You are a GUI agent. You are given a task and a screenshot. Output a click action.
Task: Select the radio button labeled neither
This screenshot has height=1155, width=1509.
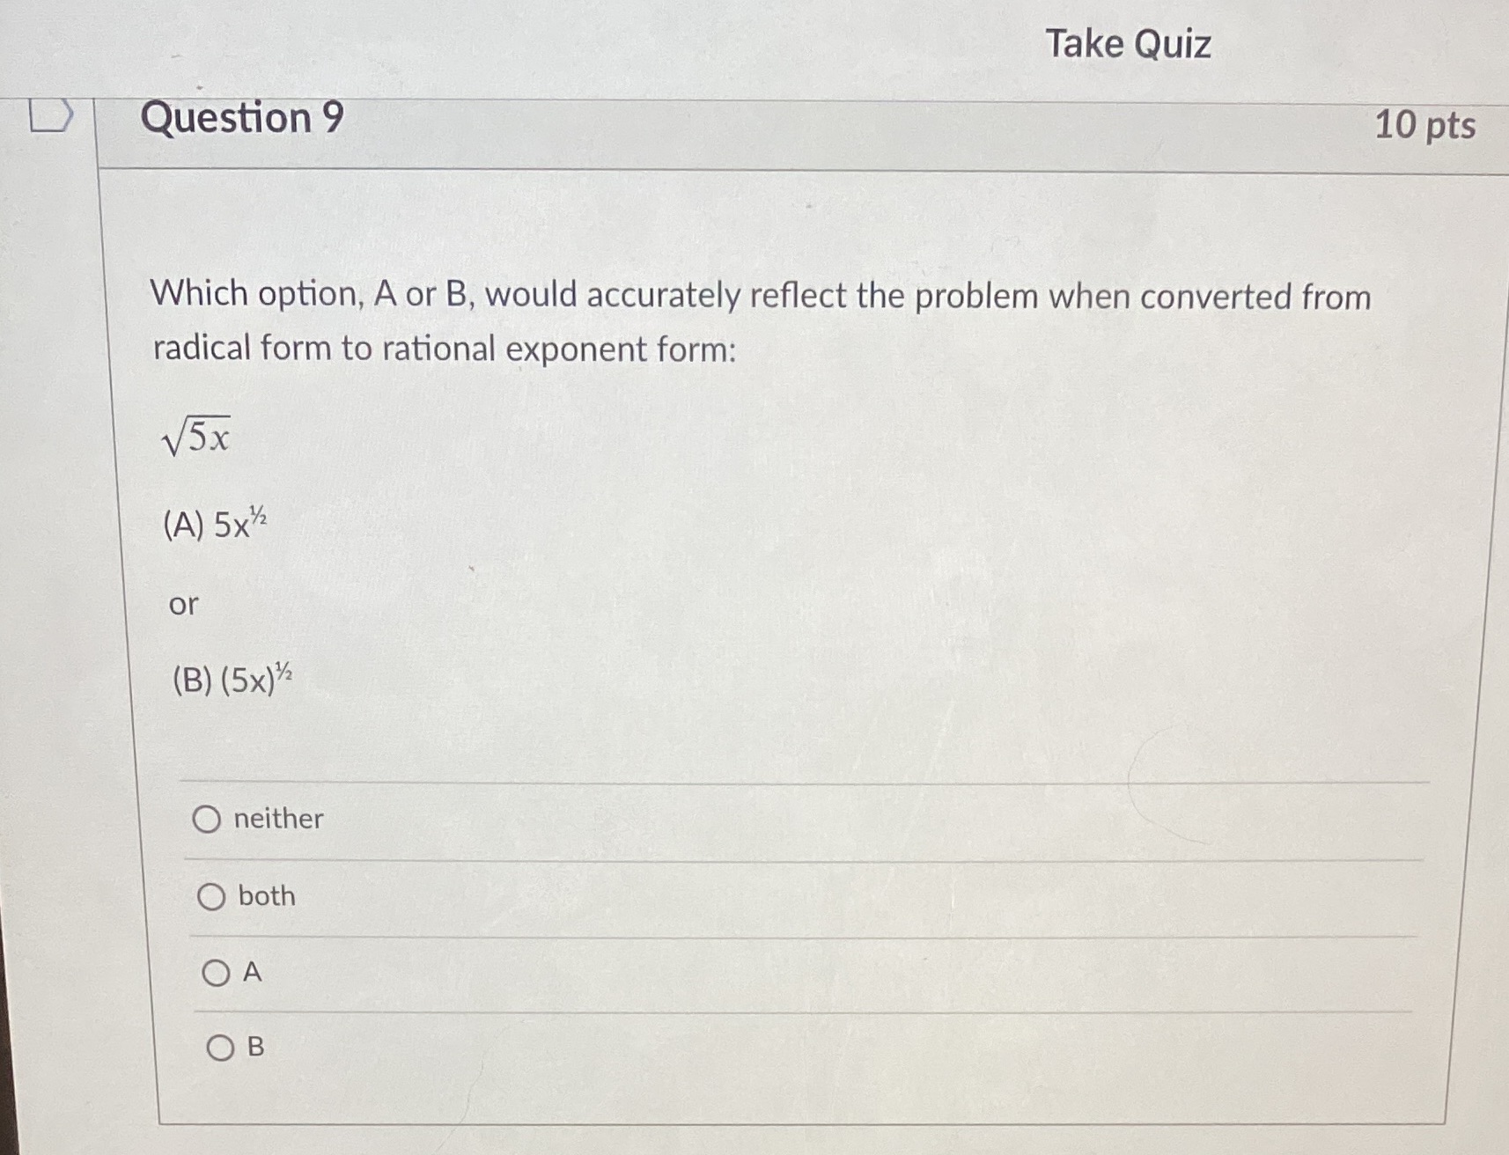click(x=211, y=820)
